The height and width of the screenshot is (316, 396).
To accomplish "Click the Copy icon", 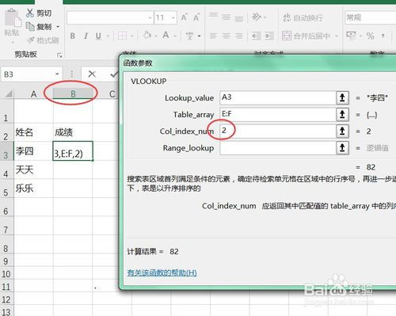I will [x=30, y=26].
